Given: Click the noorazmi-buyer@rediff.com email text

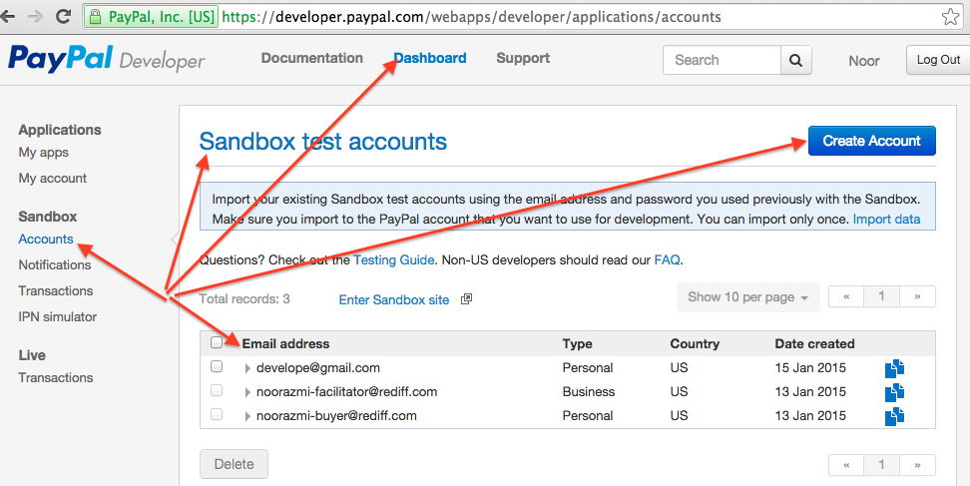Looking at the screenshot, I should click(x=336, y=416).
